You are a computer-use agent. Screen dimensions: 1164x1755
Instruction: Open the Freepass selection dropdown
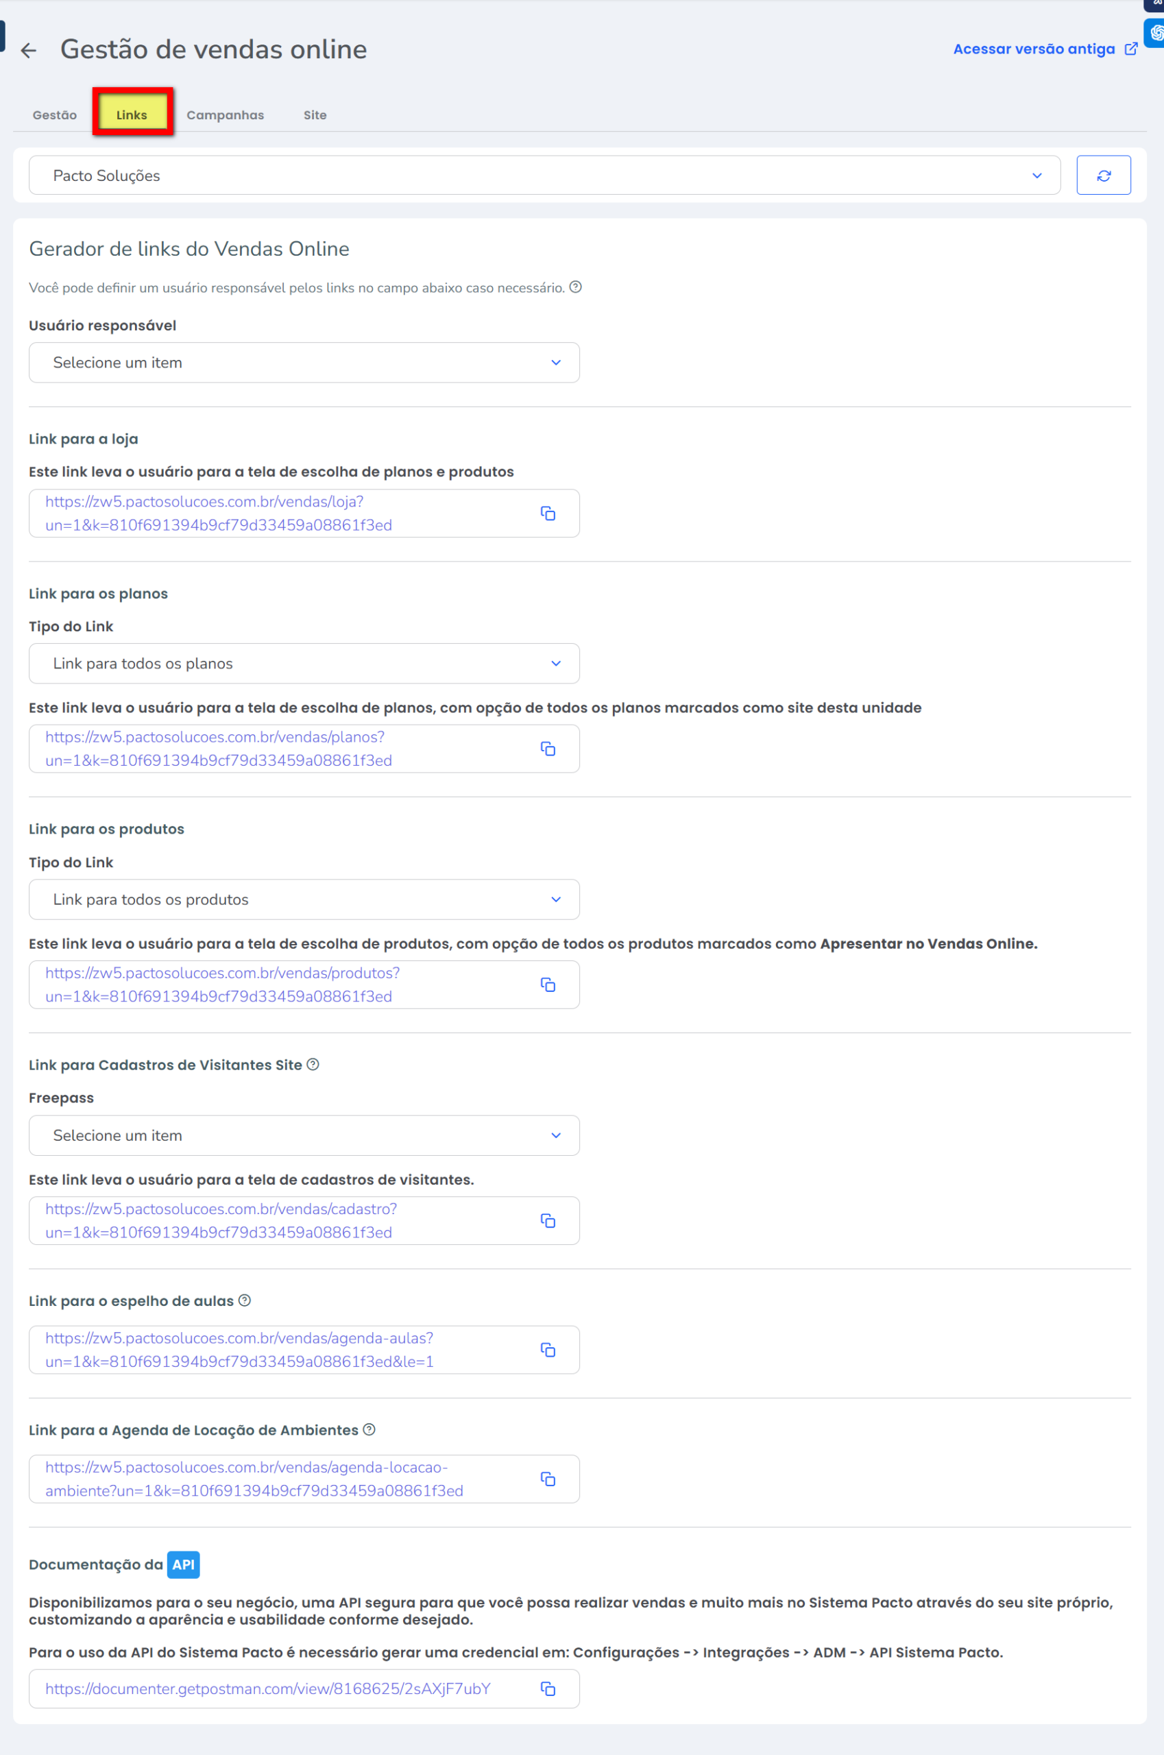coord(304,1136)
